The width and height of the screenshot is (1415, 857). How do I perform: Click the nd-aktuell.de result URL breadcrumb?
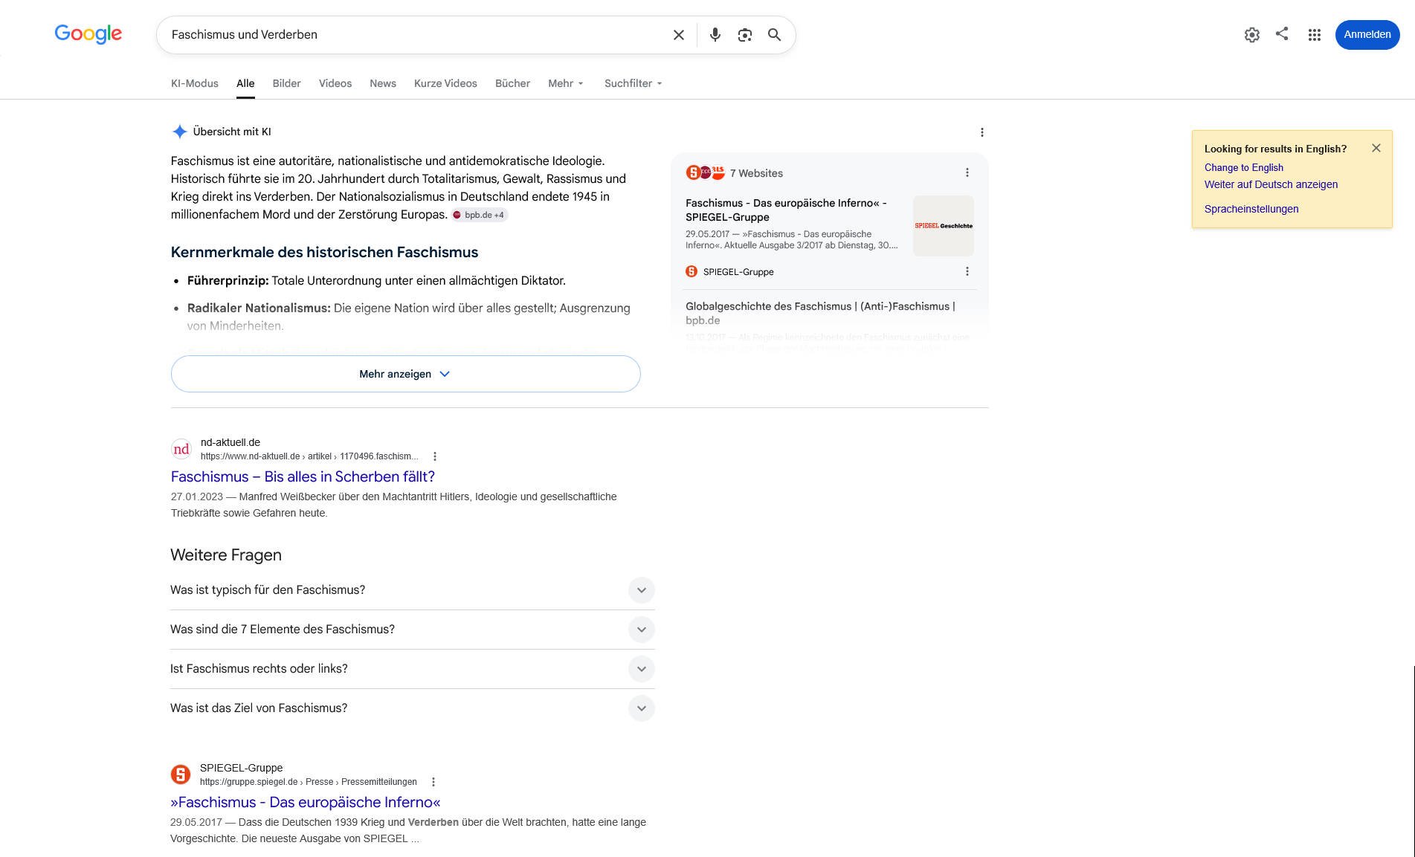pyautogui.click(x=309, y=456)
